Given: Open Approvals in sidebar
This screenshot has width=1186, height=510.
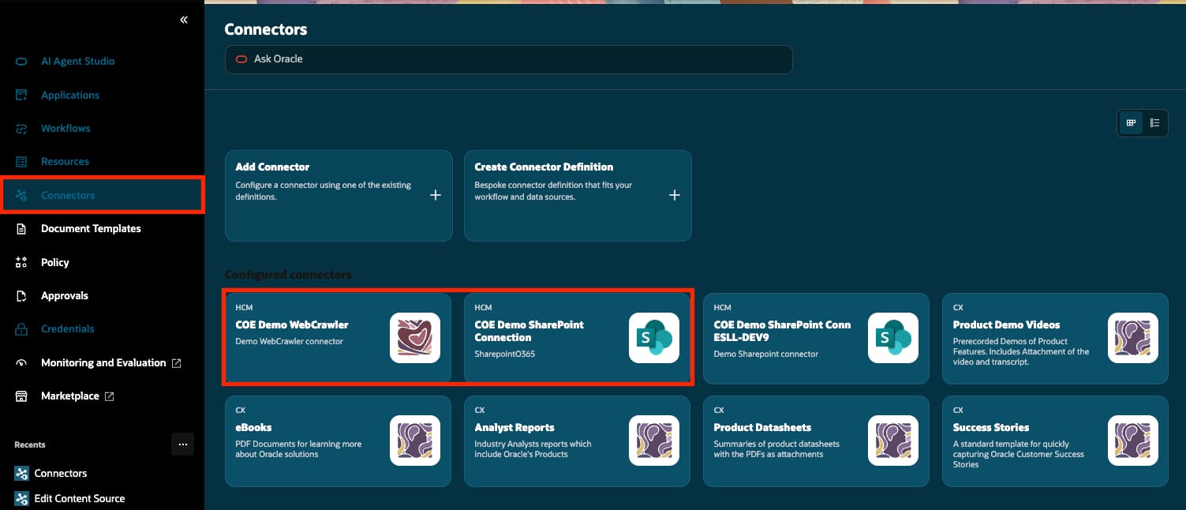Looking at the screenshot, I should (65, 295).
